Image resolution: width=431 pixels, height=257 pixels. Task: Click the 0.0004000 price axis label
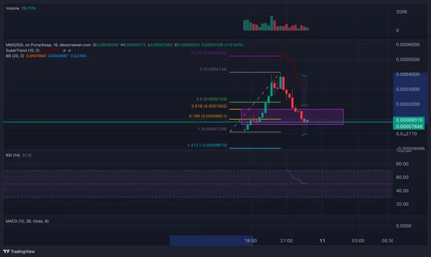[x=408, y=74]
